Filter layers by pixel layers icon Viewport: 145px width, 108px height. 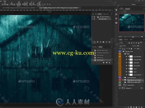coord(129,43)
